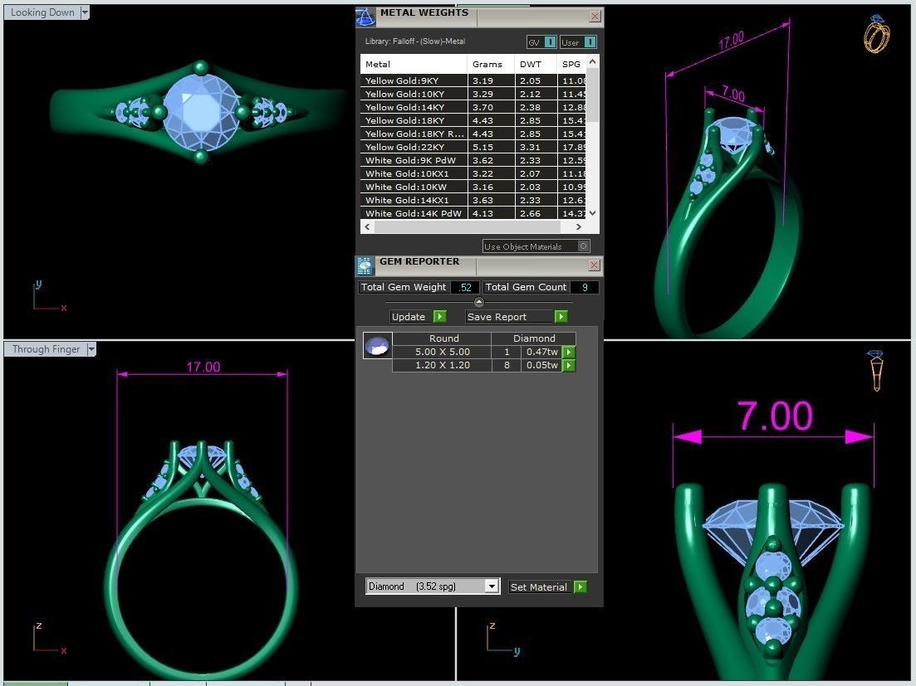Click green arrow on 0.47tw row

(x=569, y=352)
